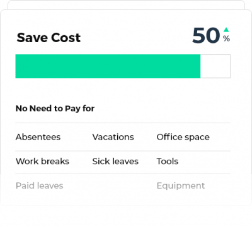Screen dimensions: 252x227
Task: Choose the Office space item
Action: click(183, 137)
